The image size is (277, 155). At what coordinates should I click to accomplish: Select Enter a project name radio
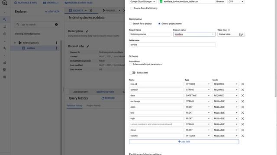(159, 24)
